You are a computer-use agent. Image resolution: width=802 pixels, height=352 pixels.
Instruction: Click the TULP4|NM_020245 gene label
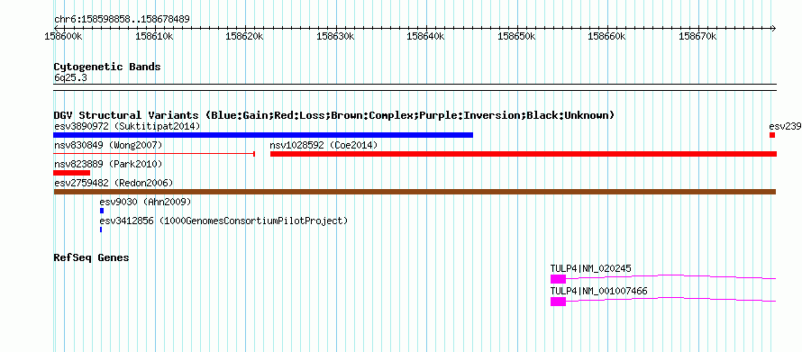(x=591, y=267)
